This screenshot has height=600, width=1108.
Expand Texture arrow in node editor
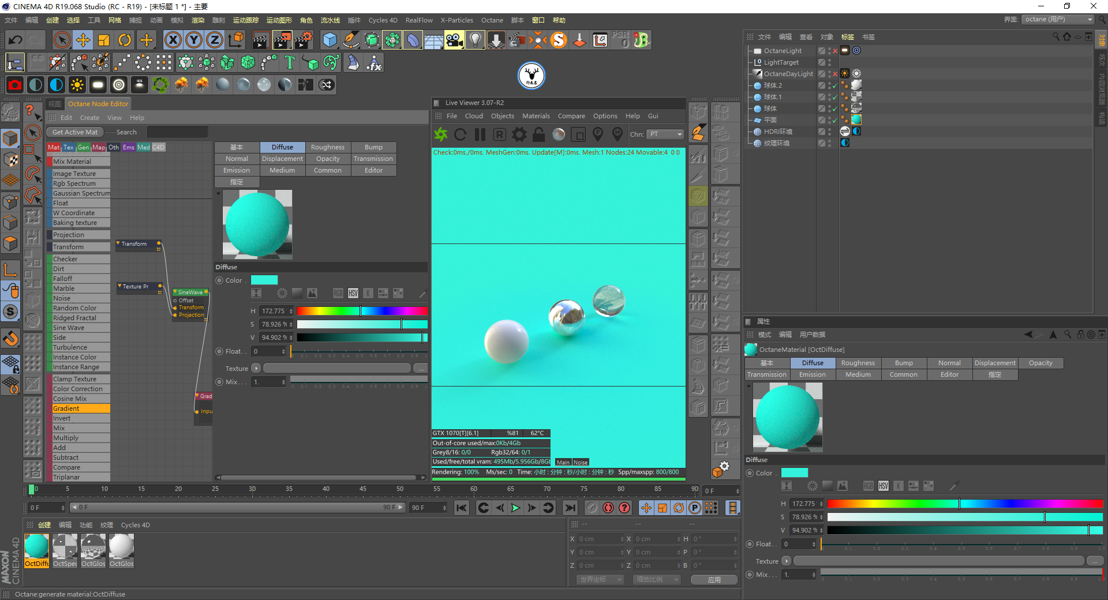tap(256, 368)
